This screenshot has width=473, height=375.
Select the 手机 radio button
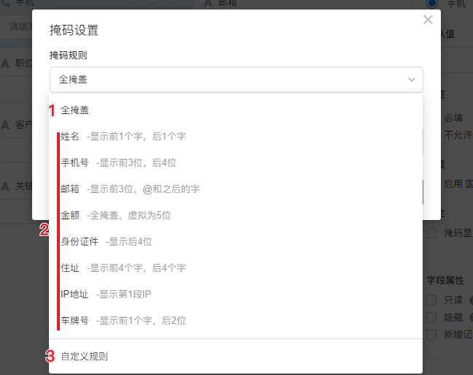[x=432, y=4]
